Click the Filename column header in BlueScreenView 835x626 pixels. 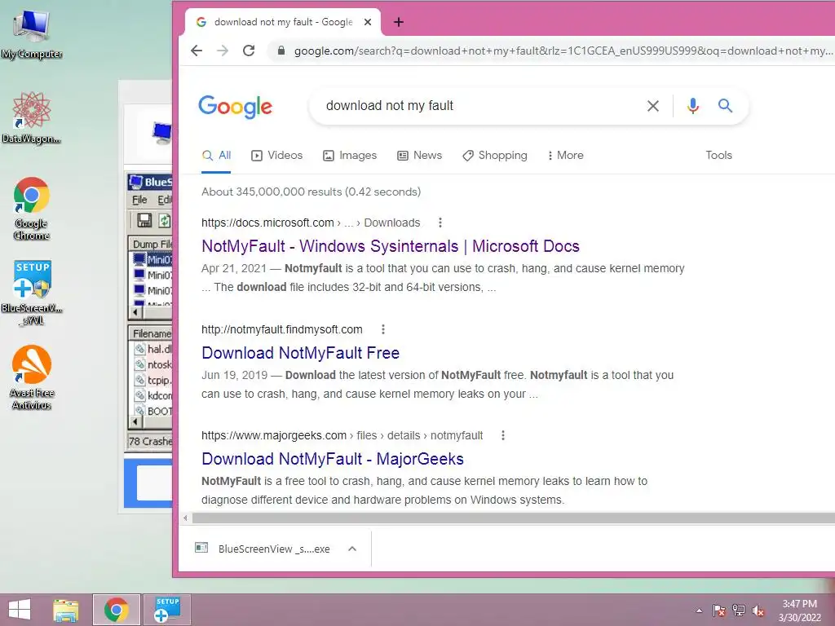click(151, 333)
